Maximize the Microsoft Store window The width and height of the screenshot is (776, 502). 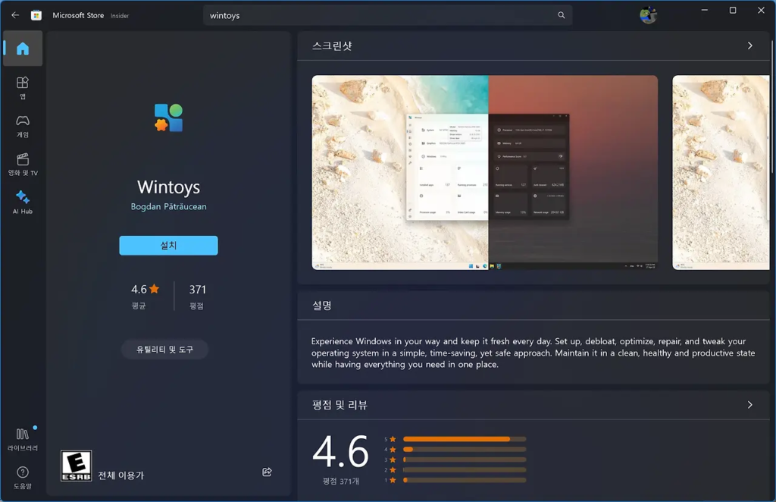tap(733, 10)
